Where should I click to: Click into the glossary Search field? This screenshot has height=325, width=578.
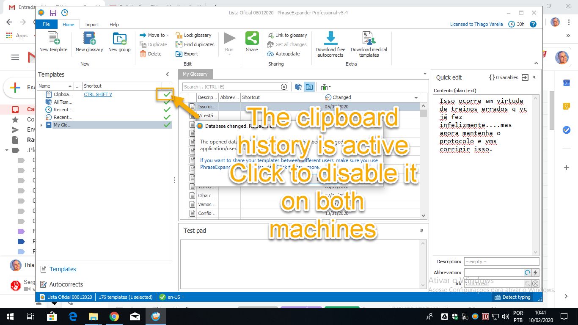tap(232, 87)
